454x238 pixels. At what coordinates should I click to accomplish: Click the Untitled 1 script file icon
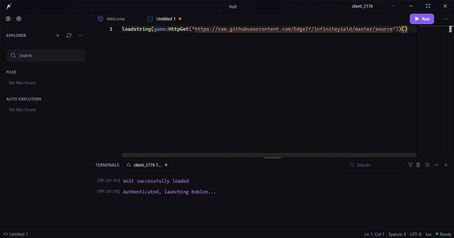(150, 19)
